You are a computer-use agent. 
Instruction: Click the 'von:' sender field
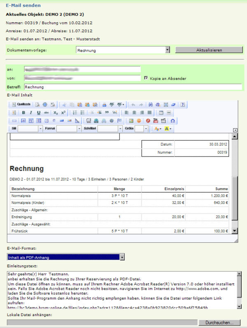82,78
